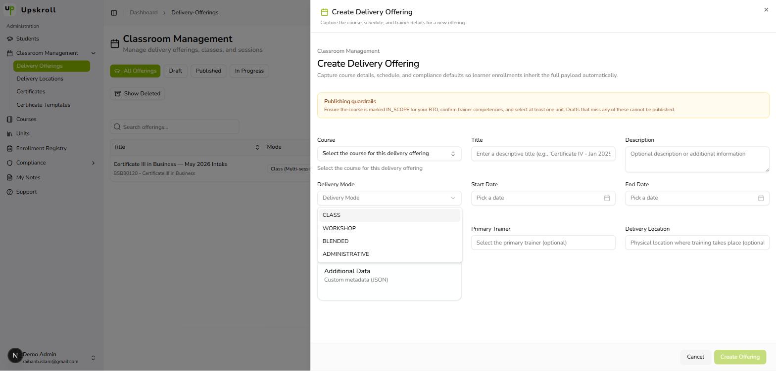Image resolution: width=776 pixels, height=371 pixels.
Task: Go to Courses in the sidebar
Action: 26,119
